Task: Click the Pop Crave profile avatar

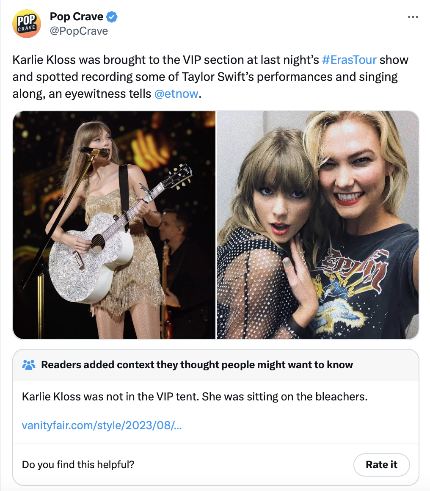Action: pos(27,24)
